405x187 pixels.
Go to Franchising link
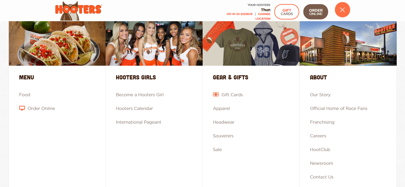pyautogui.click(x=322, y=122)
